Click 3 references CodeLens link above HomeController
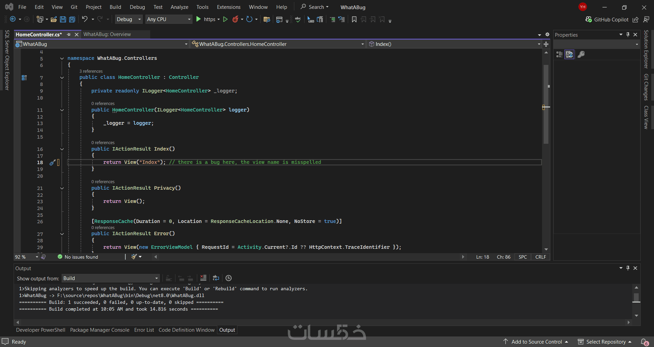Screen dimensions: 654x347 [x=91, y=71]
